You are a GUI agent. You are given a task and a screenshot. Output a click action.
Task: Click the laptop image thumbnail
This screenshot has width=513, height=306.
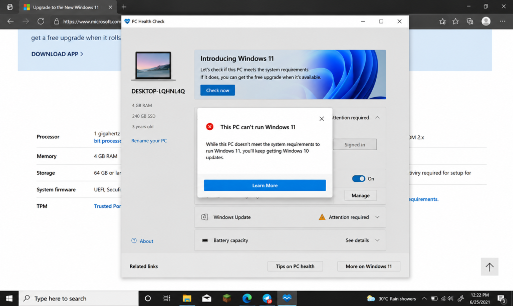click(153, 66)
